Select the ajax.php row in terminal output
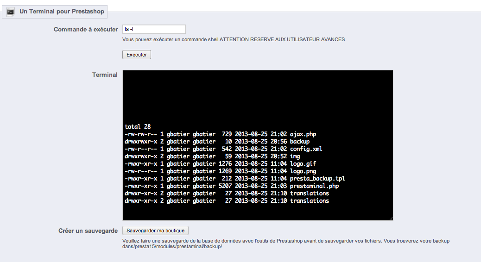The width and height of the screenshot is (481, 262). click(x=220, y=134)
